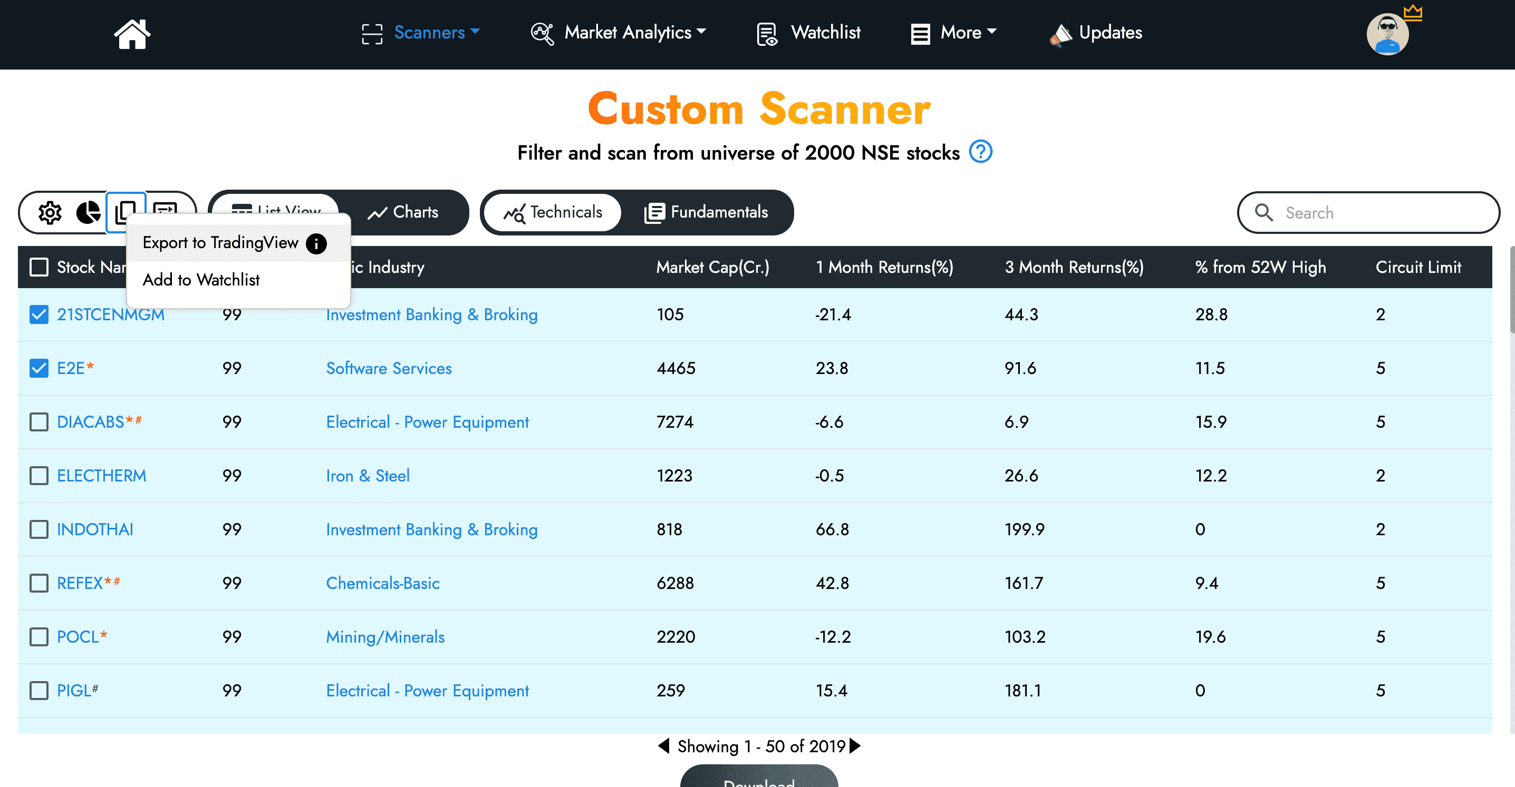Open the INDOTHAI stock link
Screen dimensions: 1515x787
coord(95,529)
